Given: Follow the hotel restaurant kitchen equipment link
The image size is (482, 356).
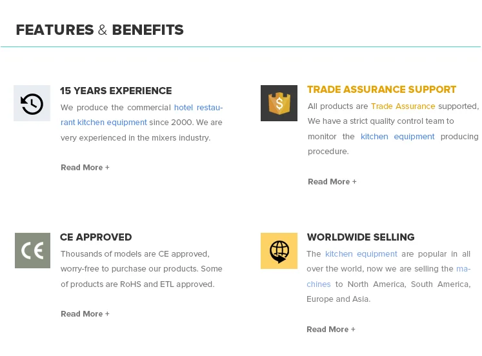Looking at the screenshot, I should pyautogui.click(x=198, y=108).
